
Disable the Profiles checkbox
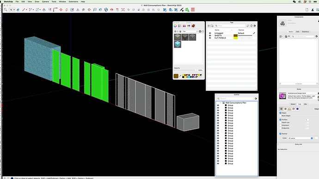tap(280, 119)
